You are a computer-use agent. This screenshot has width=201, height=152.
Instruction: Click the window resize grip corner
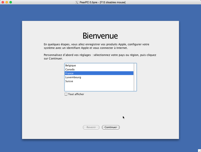pos(199,150)
